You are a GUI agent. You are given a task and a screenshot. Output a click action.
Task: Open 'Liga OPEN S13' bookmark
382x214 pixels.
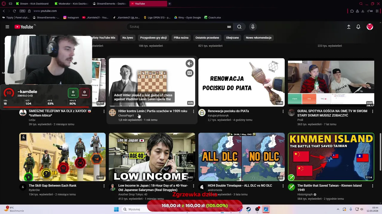click(157, 18)
